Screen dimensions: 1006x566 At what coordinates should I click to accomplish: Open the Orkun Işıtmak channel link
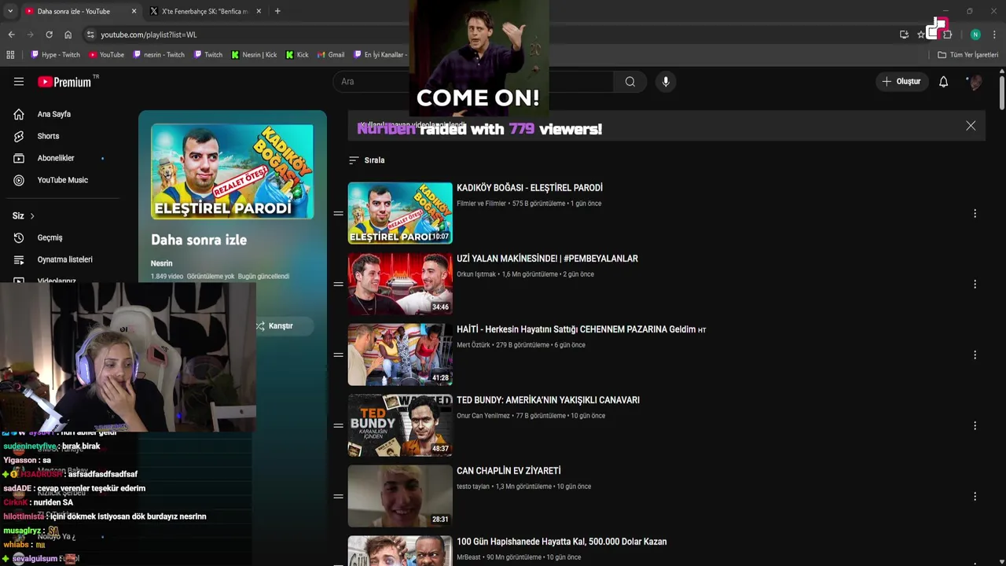(476, 274)
